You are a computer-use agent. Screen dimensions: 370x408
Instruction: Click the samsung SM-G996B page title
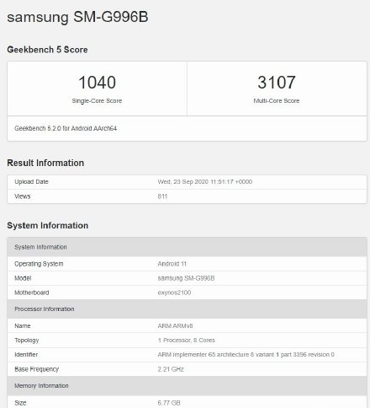(x=77, y=17)
